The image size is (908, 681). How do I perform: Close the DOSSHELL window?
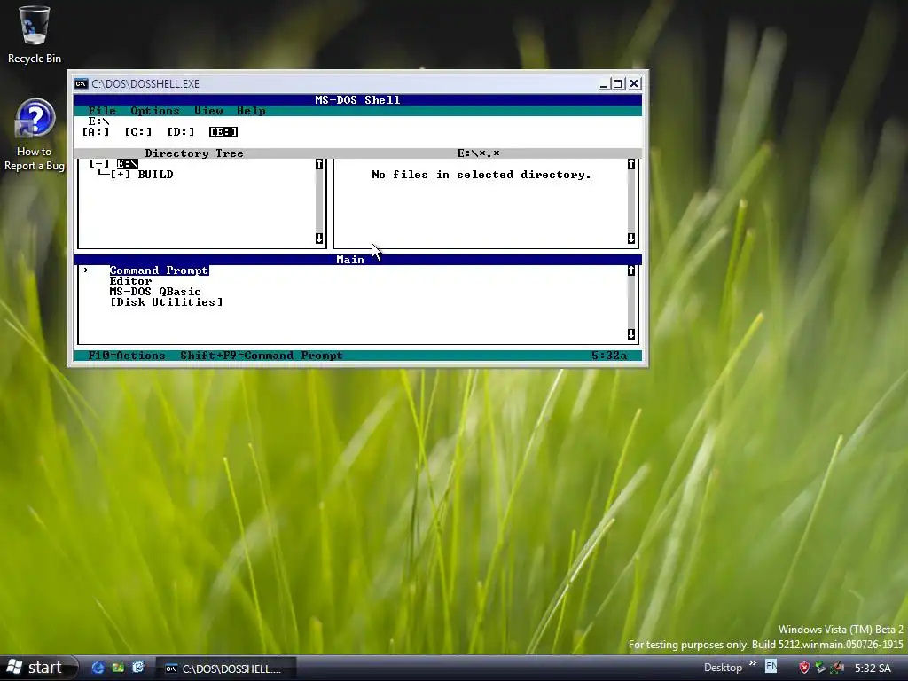[634, 84]
